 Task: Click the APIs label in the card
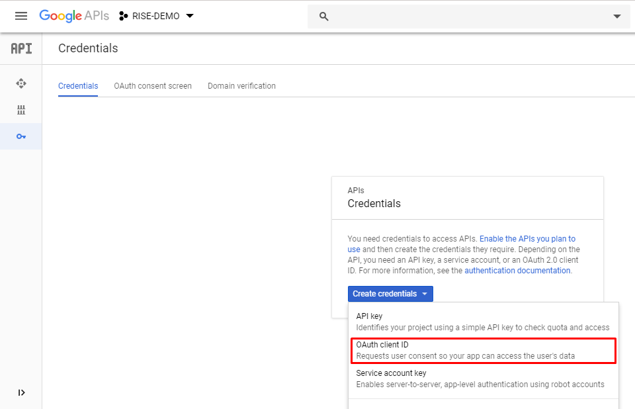point(356,191)
